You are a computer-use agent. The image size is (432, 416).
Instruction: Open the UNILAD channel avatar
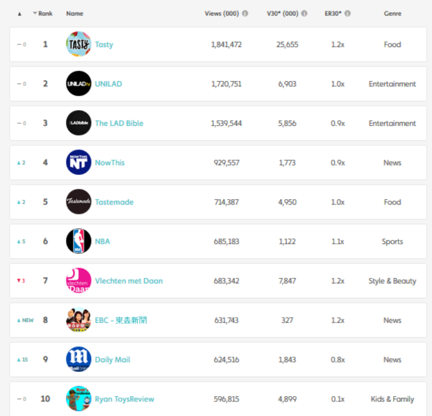coord(78,84)
